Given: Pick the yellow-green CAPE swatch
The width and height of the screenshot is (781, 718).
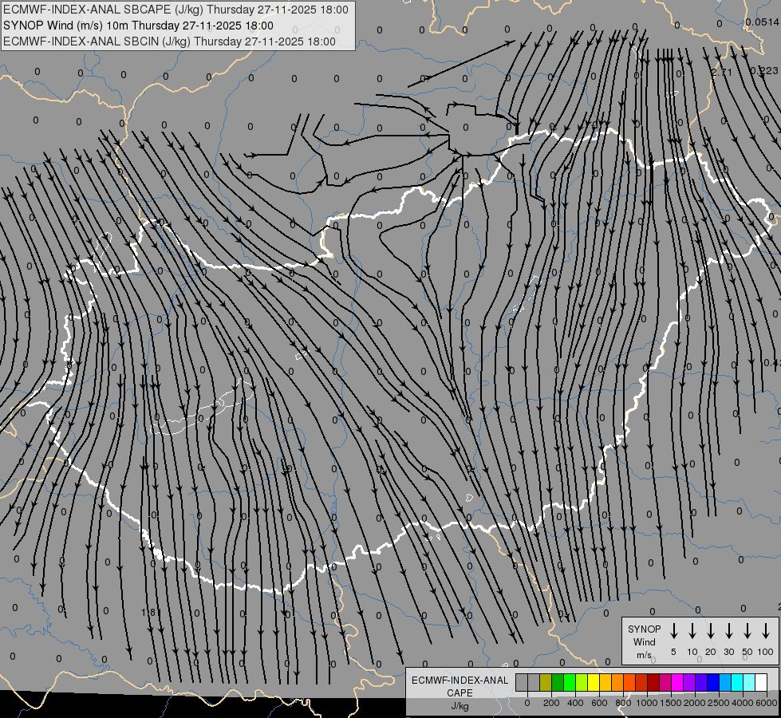Looking at the screenshot, I should point(582,682).
